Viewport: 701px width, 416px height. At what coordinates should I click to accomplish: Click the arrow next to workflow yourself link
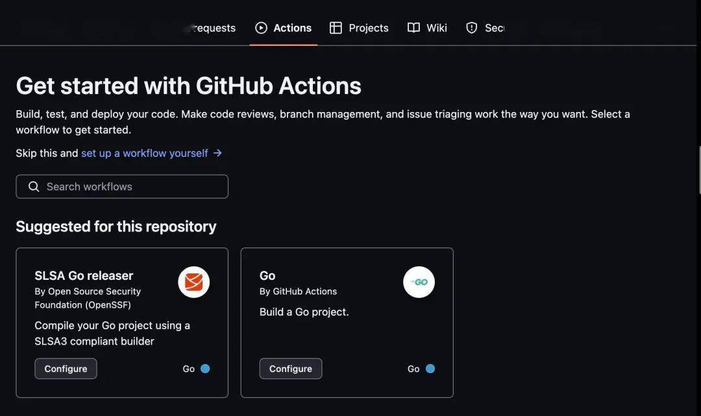[x=217, y=153]
